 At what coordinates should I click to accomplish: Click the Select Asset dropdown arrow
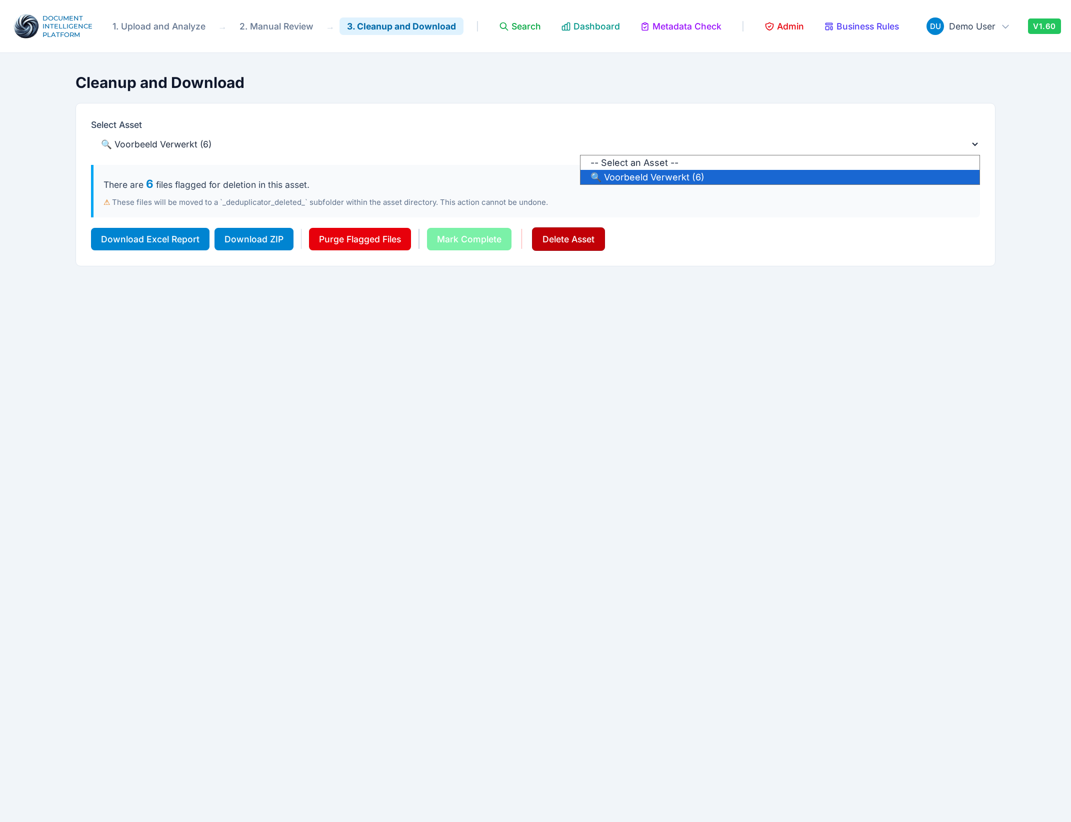(x=974, y=144)
